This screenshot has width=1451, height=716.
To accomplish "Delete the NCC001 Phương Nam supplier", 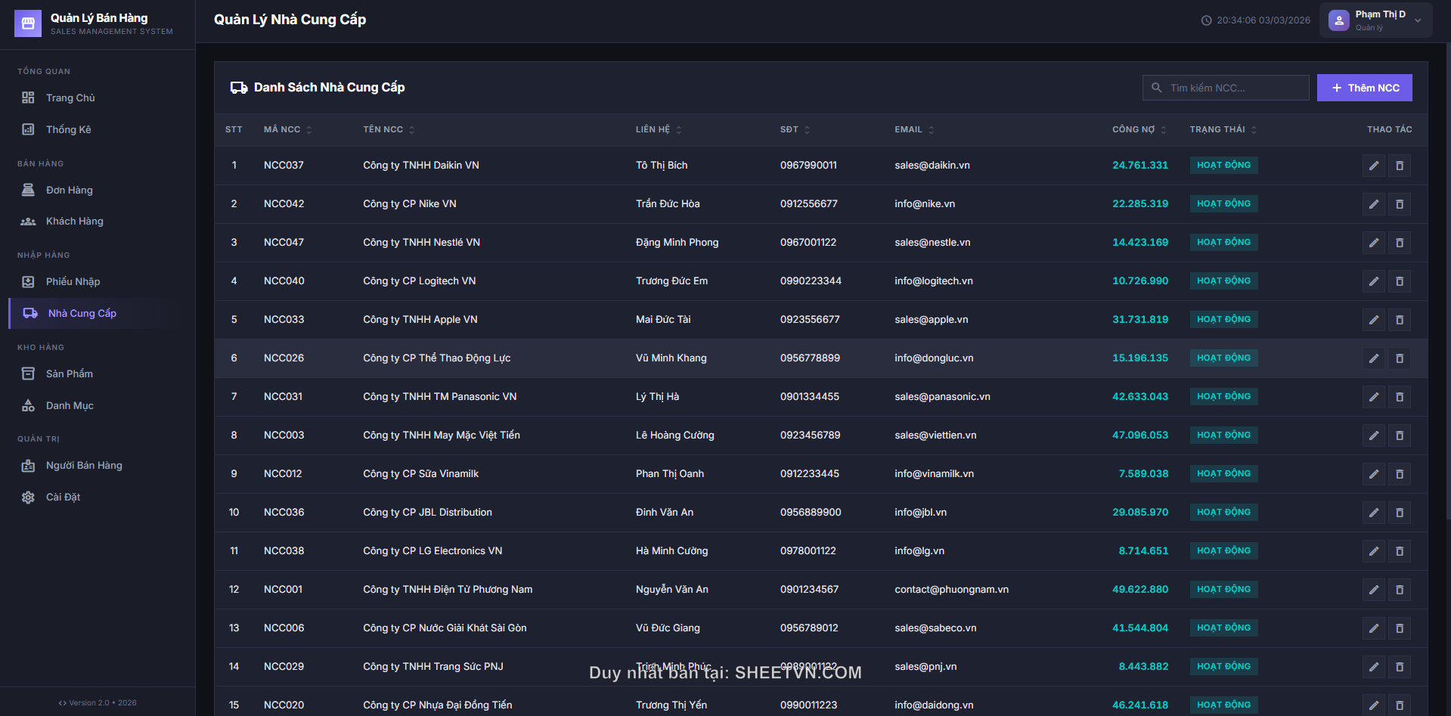I will pyautogui.click(x=1399, y=590).
